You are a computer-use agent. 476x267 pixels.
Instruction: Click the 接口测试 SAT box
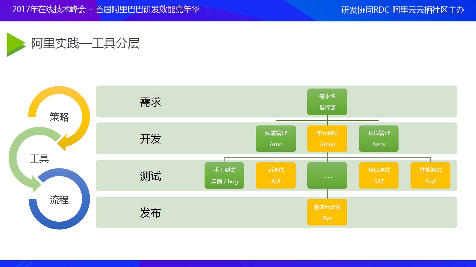(379, 175)
